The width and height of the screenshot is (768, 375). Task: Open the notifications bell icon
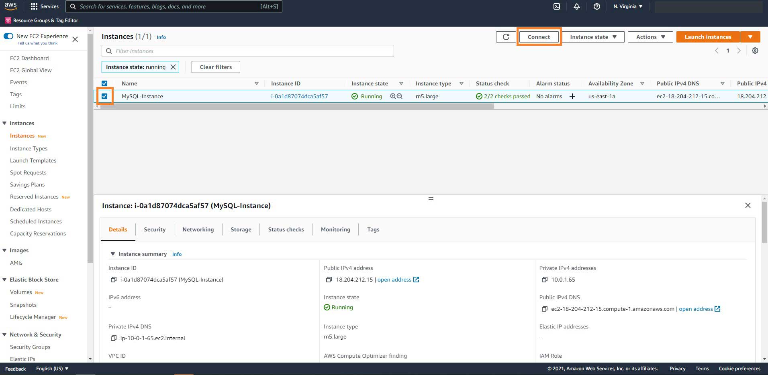click(576, 6)
